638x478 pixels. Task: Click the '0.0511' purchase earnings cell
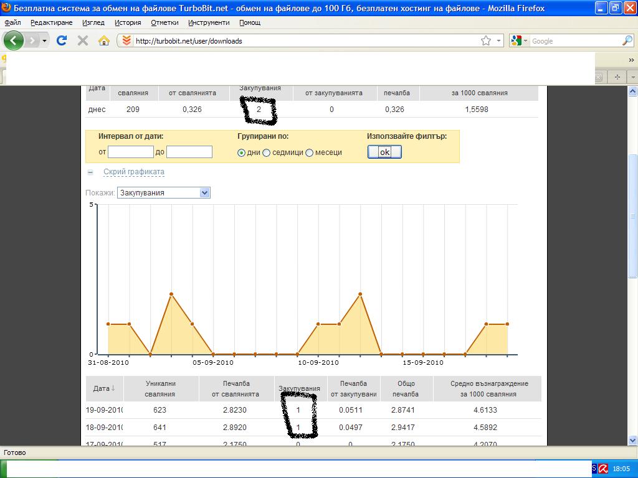351,410
